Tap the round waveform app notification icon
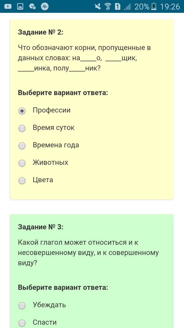Viewport: 184px width, 328px height. coord(44,6)
